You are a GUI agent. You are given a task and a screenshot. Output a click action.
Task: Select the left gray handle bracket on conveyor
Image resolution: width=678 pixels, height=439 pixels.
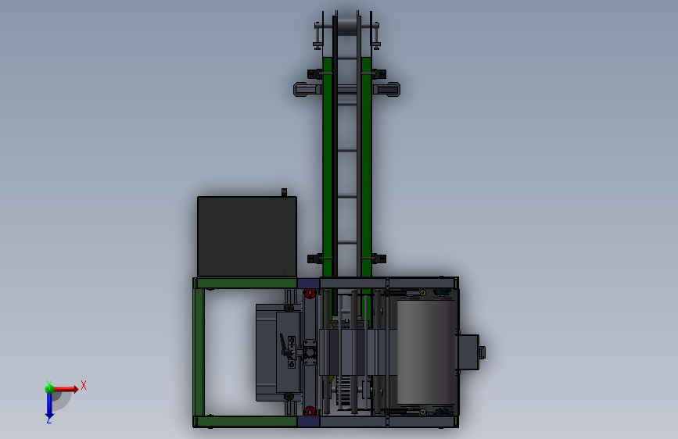point(307,90)
